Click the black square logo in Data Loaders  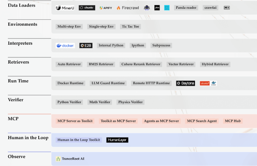point(157,8)
